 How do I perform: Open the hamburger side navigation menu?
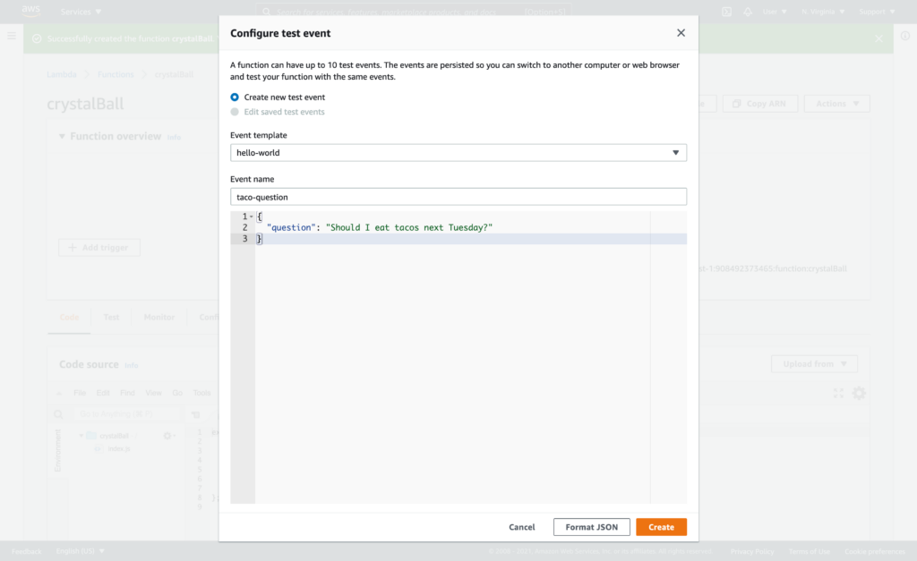click(x=11, y=36)
